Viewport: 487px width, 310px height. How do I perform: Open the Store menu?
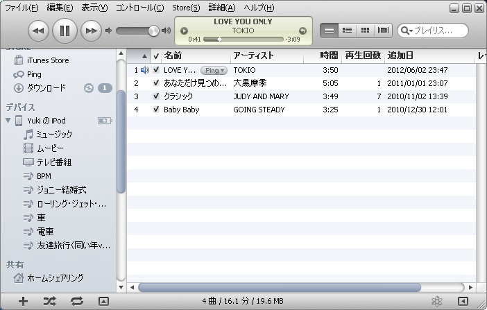pyautogui.click(x=186, y=8)
